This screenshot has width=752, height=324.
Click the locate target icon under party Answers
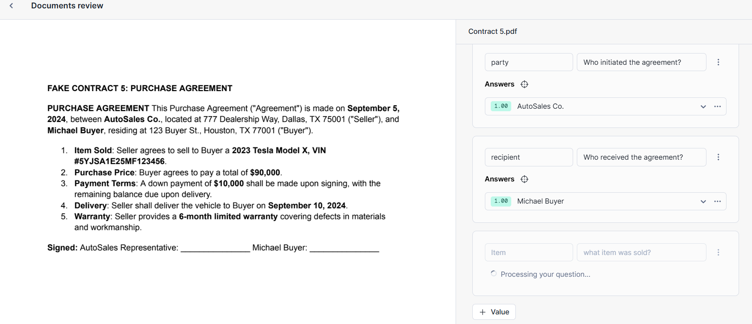pos(524,84)
